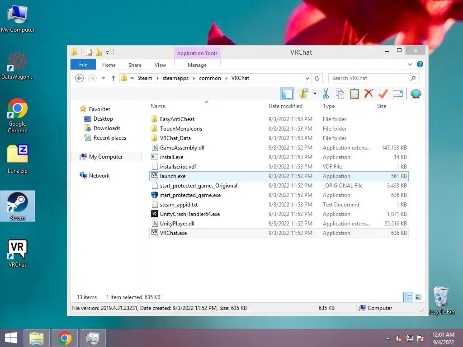Switch to Details view in status bar
This screenshot has width=463, height=347.
(x=408, y=297)
